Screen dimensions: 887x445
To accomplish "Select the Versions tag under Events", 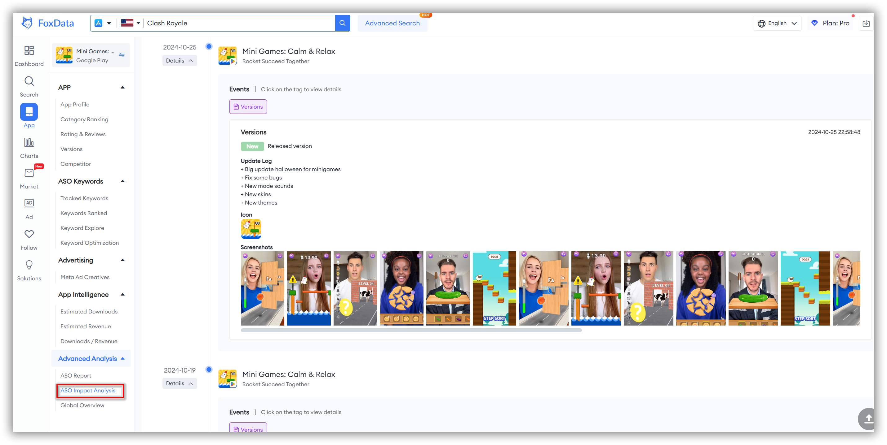I will coord(248,106).
